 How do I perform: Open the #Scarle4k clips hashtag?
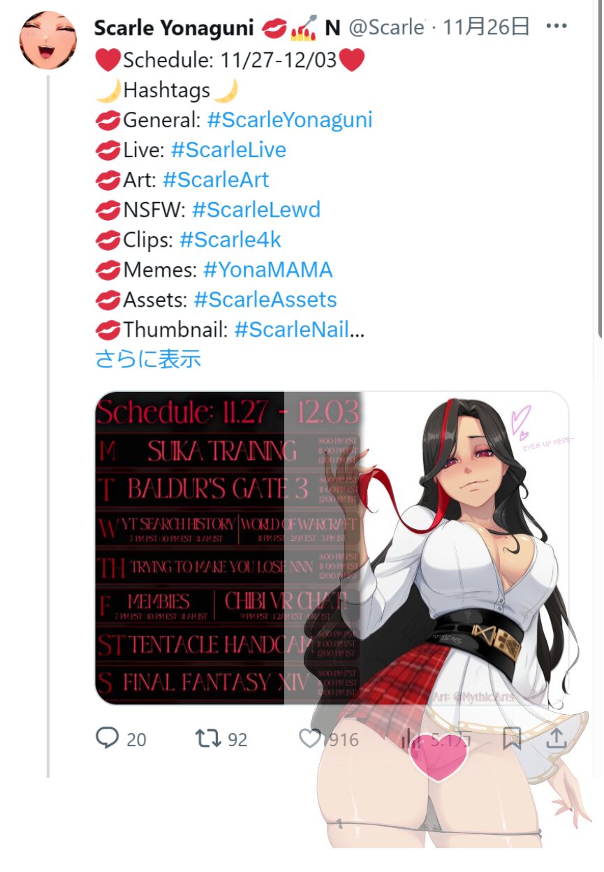(230, 240)
